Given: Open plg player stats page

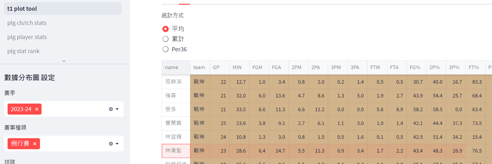Looking at the screenshot, I should pos(27,37).
